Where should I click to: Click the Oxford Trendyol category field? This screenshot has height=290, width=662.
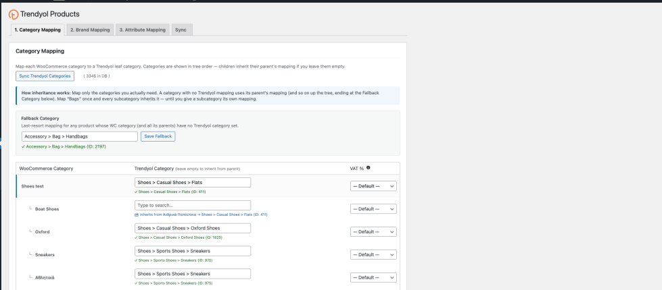coord(193,228)
